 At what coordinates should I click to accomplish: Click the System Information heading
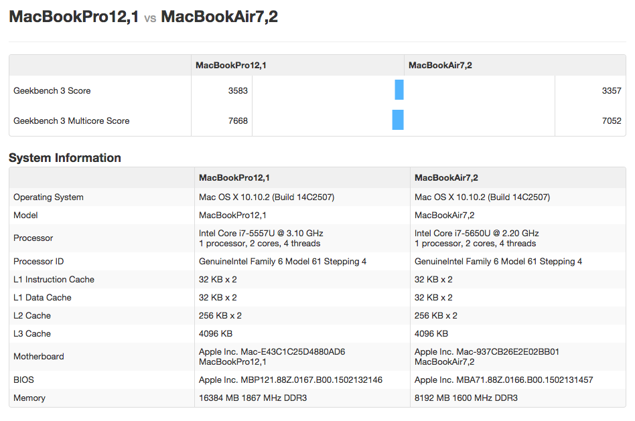pos(65,157)
